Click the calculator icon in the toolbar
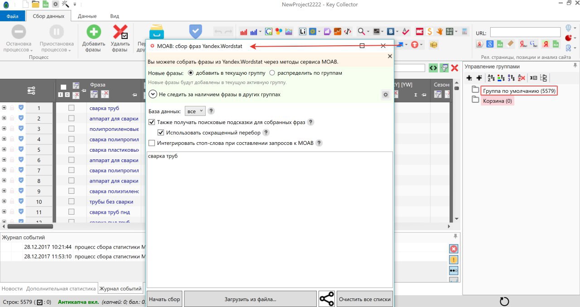Screen dimensions: 580x307 (464, 32)
